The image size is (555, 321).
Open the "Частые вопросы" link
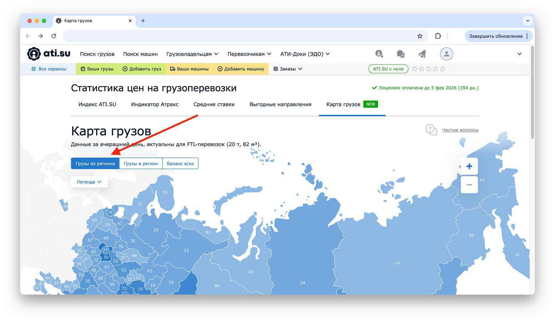pyautogui.click(x=460, y=130)
